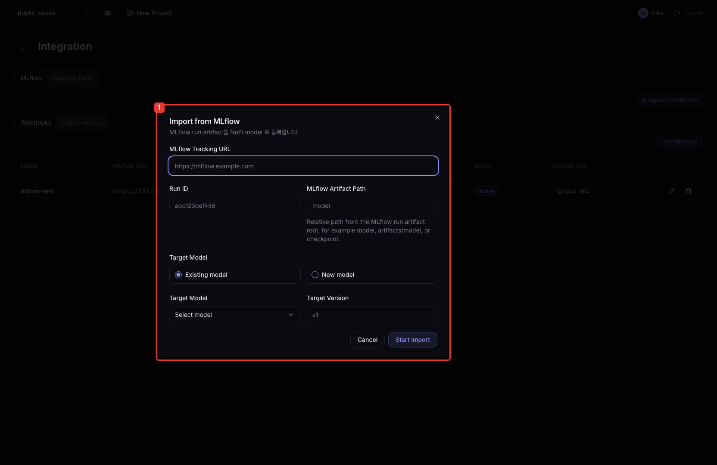
Task: Click the Add Webhook button
Action: (x=680, y=142)
